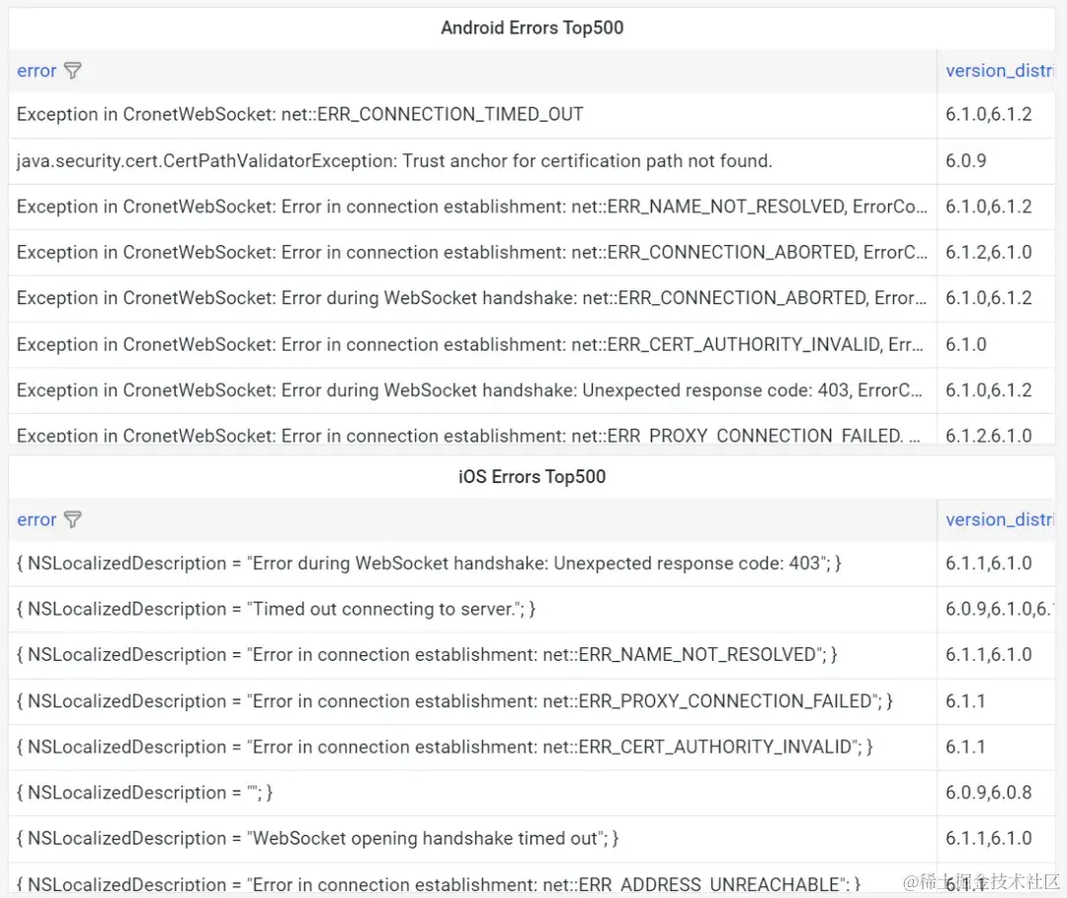Select Android handshake 403 response code row

472,390
